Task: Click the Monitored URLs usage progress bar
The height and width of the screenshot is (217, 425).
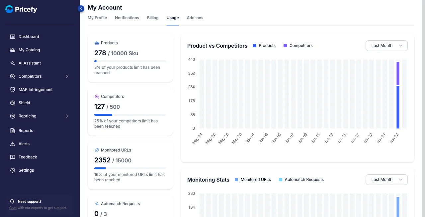Action: pos(130,168)
